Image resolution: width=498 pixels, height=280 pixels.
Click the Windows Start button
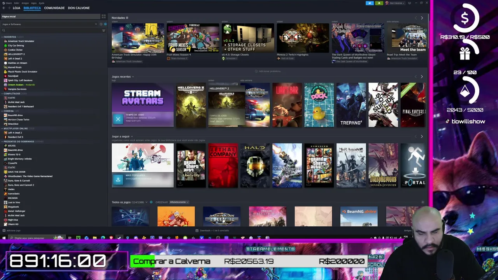pyautogui.click(x=4, y=238)
